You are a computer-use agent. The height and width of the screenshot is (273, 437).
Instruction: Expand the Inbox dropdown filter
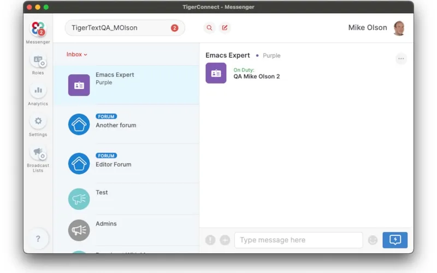(x=76, y=54)
